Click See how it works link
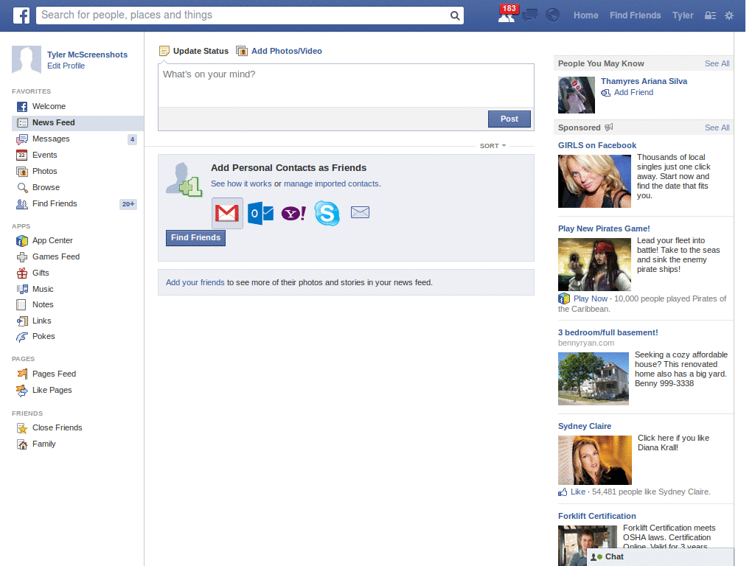755x566 pixels. pyautogui.click(x=241, y=184)
